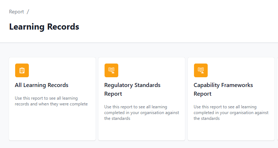Viewport: 278px width, 148px height.
Task: Open the All Learning Records title link
Action: 41,85
